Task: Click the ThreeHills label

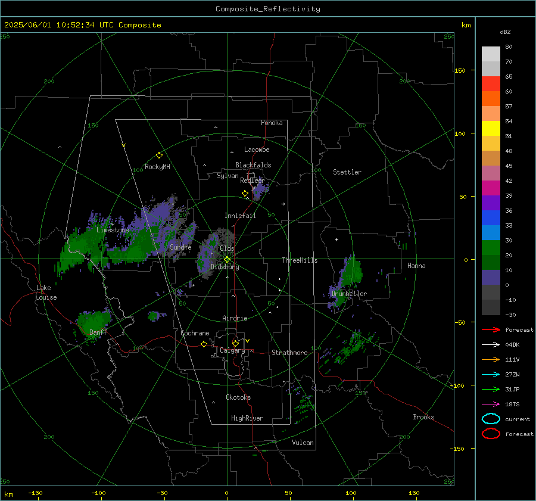Action: tap(300, 260)
